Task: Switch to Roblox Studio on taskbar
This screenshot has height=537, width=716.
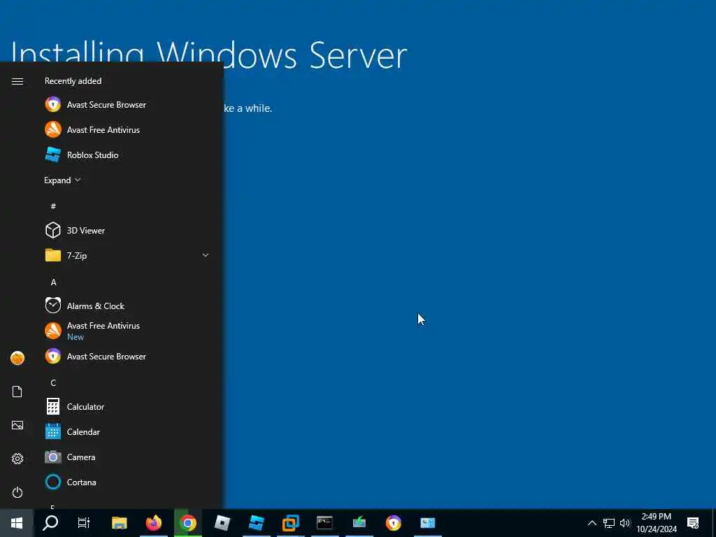Action: (x=256, y=523)
